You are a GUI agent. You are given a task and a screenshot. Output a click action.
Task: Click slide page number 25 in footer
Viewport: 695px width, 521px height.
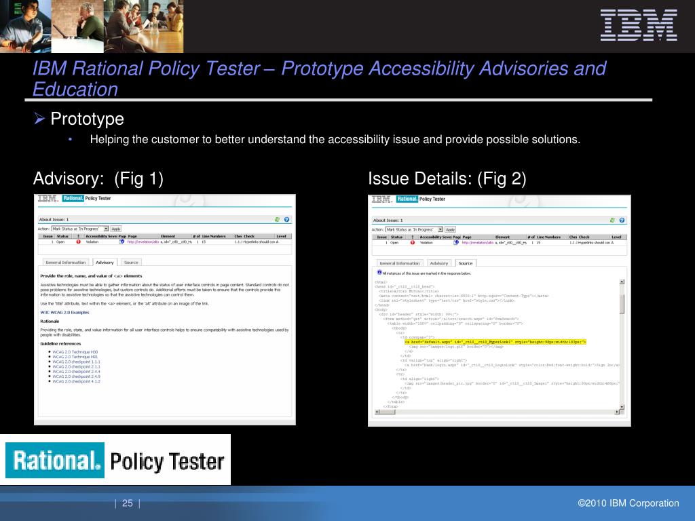coord(127,503)
